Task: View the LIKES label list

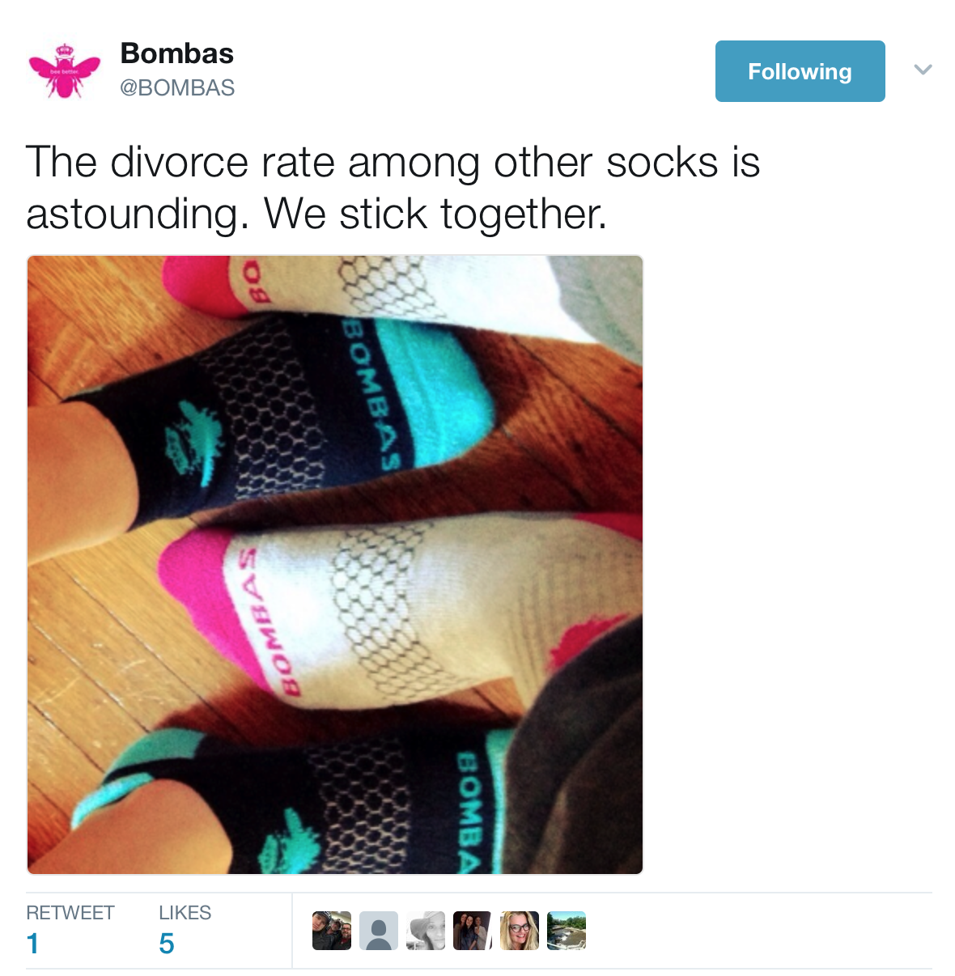Action: (x=185, y=913)
